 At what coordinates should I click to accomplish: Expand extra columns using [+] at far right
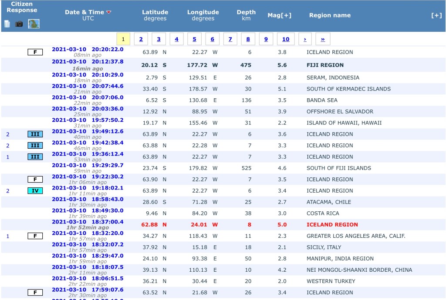[x=436, y=15]
